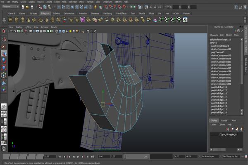Switch to single perspective view layout
This screenshot has width=248, height=165.
[4, 106]
